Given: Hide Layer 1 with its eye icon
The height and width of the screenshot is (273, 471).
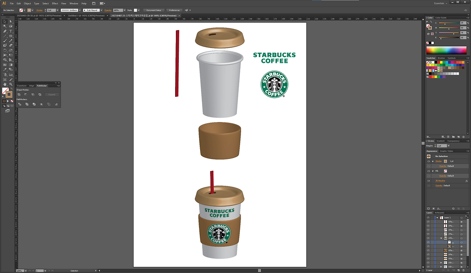Looking at the screenshot, I should tap(428, 217).
